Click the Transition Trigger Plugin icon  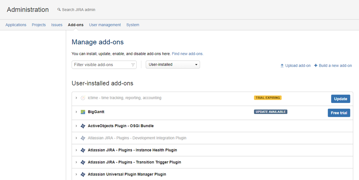pos(83,162)
